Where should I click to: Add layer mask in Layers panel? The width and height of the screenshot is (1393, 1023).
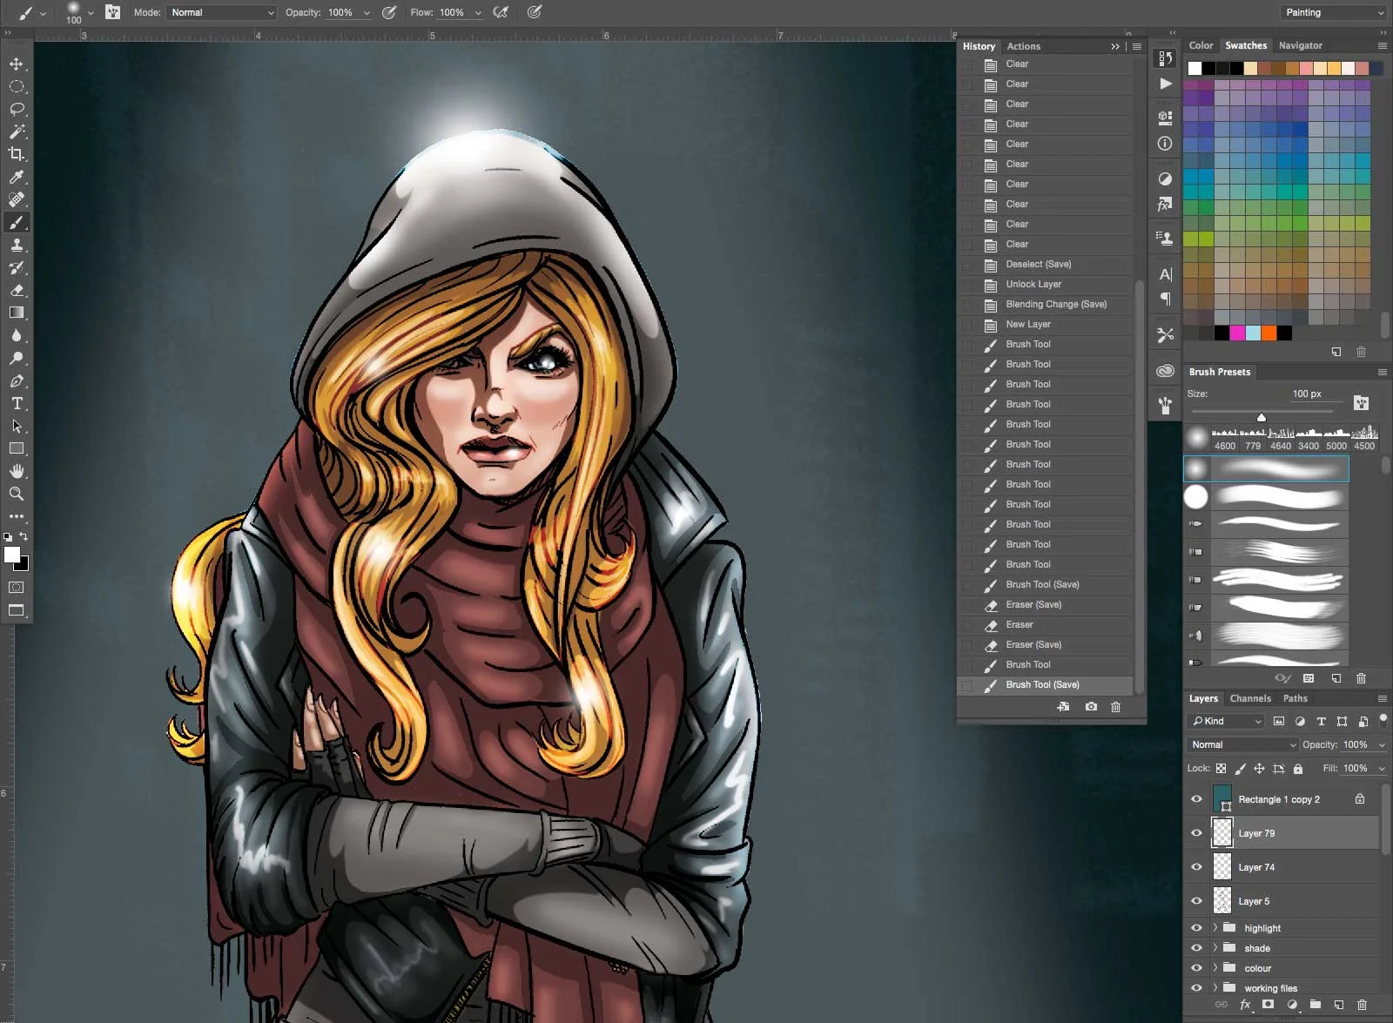pos(1269,1004)
